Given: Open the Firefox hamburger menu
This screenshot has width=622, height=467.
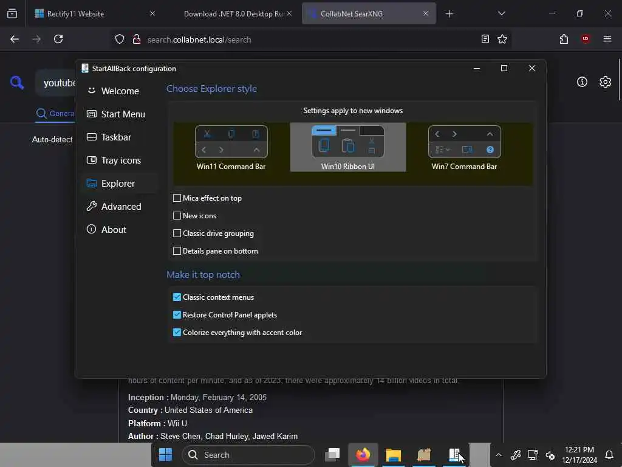Looking at the screenshot, I should (607, 39).
